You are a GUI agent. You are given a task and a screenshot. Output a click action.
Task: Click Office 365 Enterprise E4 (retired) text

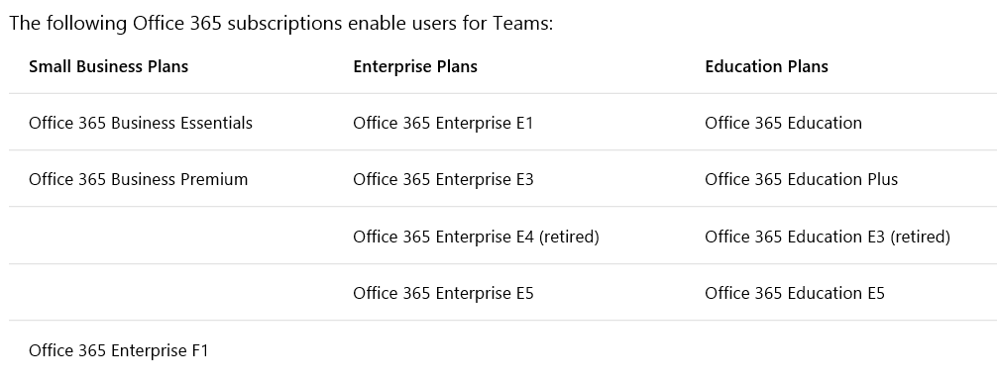pyautogui.click(x=477, y=237)
